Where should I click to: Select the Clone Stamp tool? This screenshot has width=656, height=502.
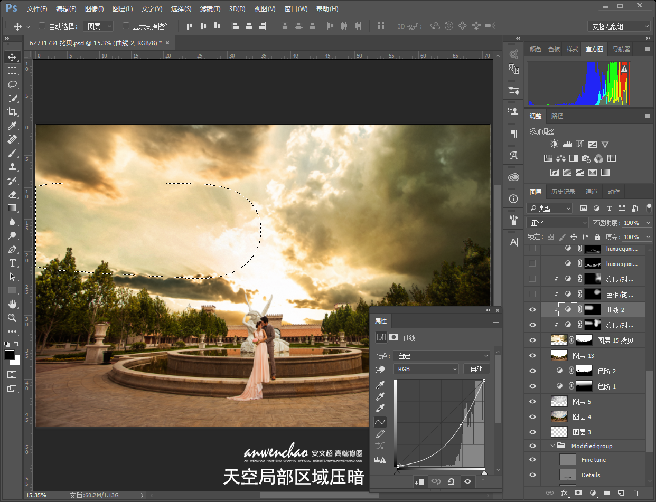(12, 167)
